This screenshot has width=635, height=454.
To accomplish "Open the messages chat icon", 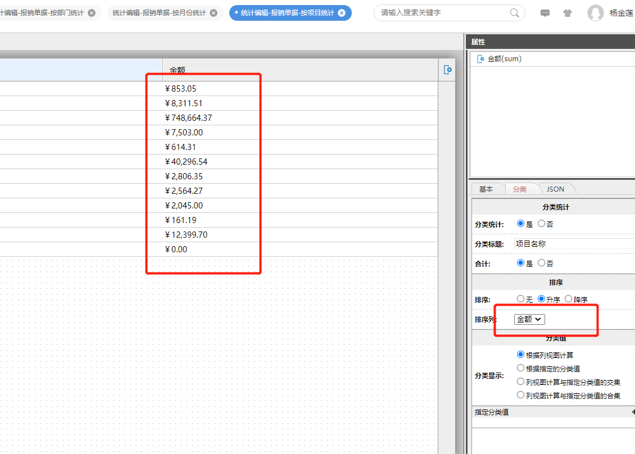I will [545, 13].
